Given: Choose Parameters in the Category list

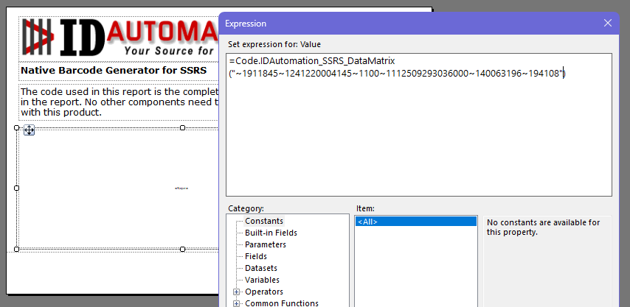Looking at the screenshot, I should (x=266, y=244).
